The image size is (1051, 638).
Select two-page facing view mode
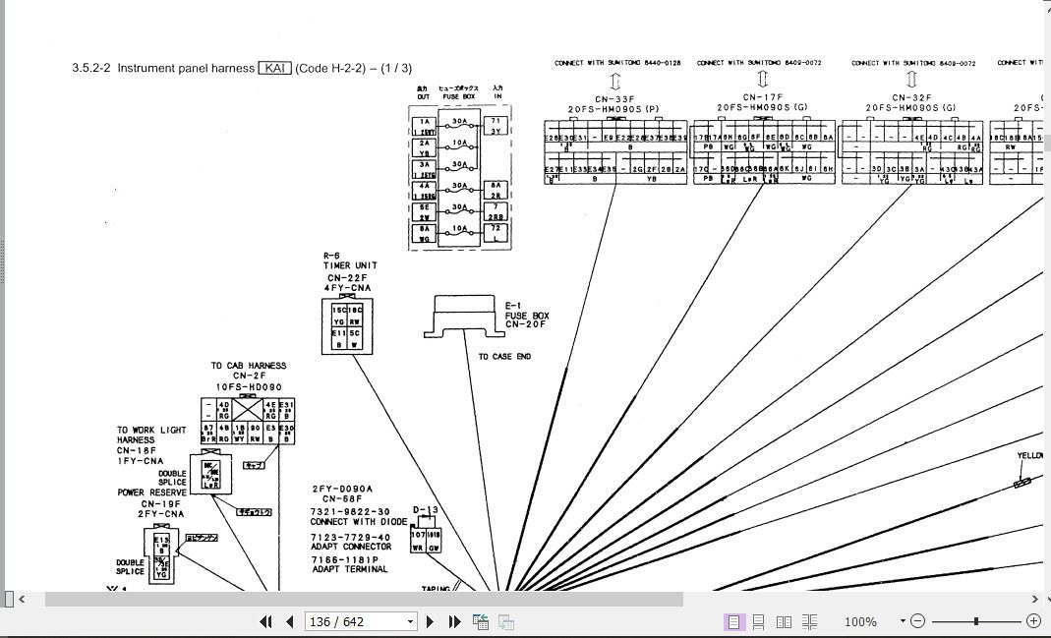point(785,622)
